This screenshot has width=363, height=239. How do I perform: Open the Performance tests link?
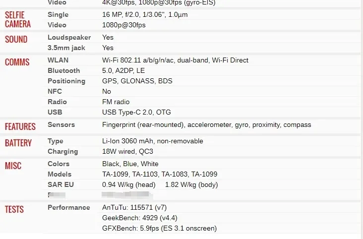[x=68, y=207]
